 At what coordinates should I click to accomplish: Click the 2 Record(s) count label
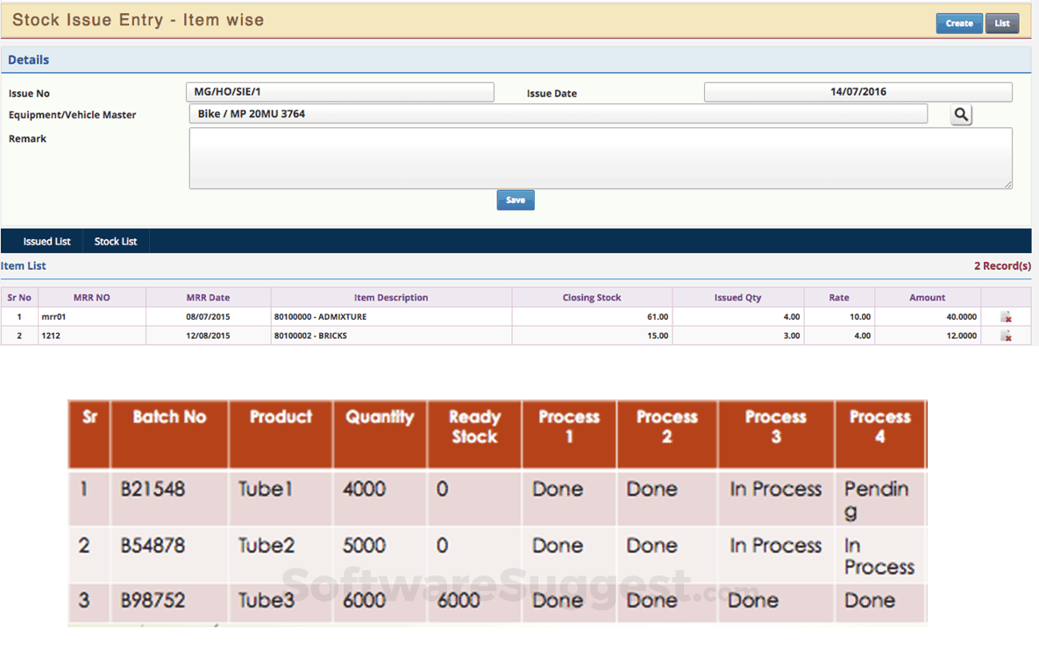tap(1002, 266)
